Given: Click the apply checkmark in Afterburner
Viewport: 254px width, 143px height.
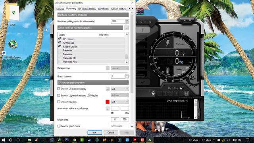Looking at the screenshot, I should click(143, 82).
